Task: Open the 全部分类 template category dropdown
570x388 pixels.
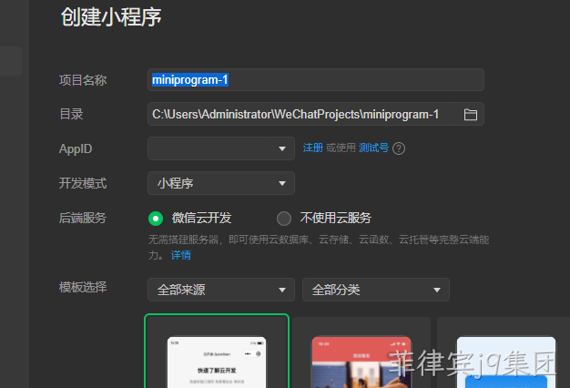Action: (376, 290)
